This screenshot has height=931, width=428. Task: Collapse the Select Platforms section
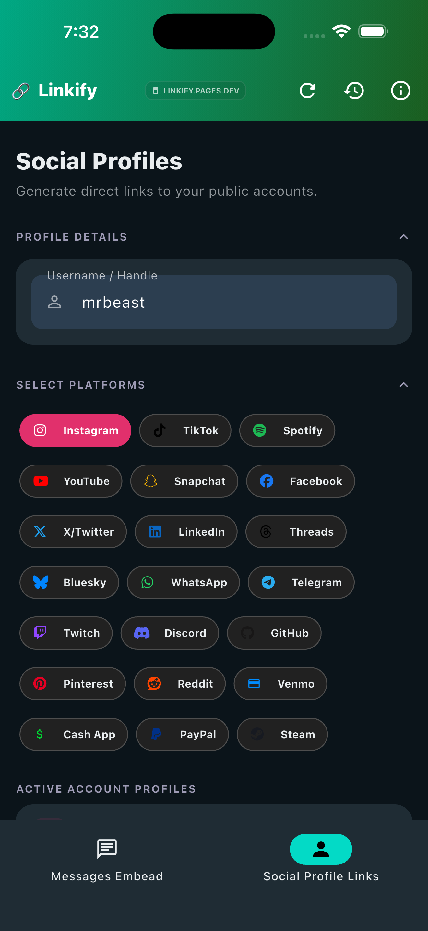click(x=403, y=385)
